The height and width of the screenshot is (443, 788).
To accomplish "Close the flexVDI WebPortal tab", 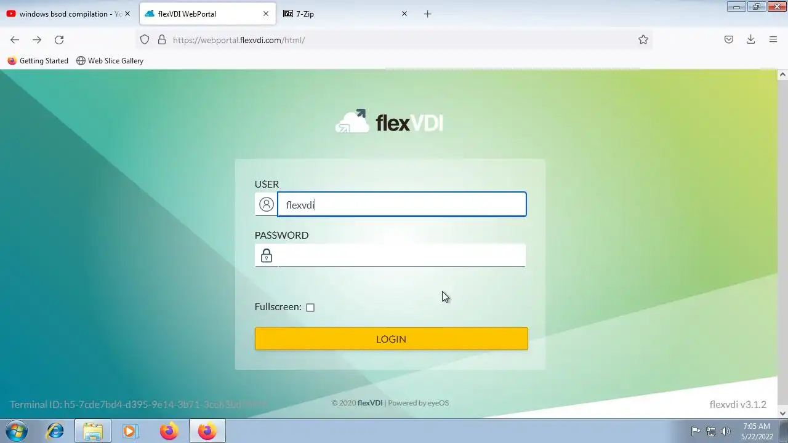I will (266, 14).
